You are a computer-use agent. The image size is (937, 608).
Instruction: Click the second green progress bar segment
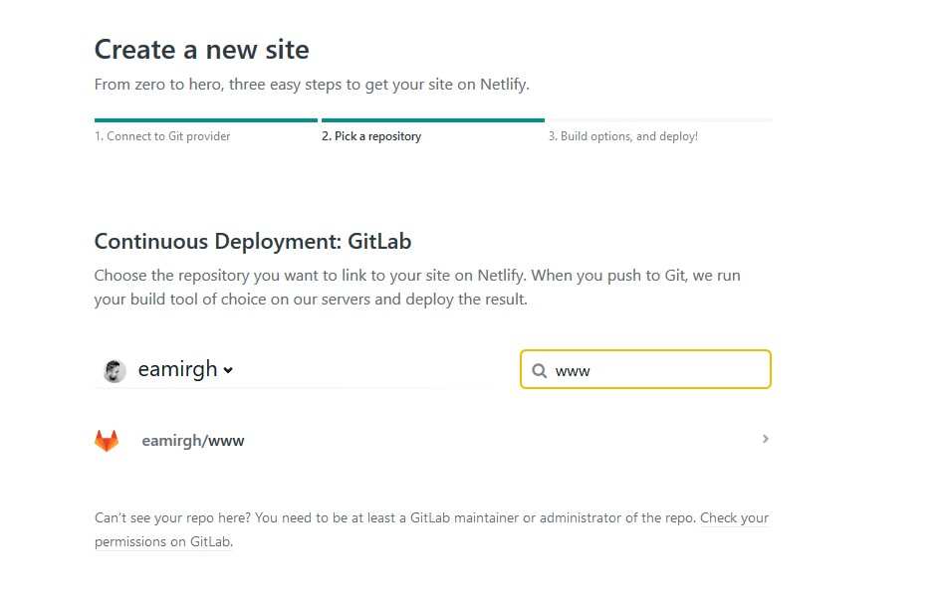click(432, 120)
